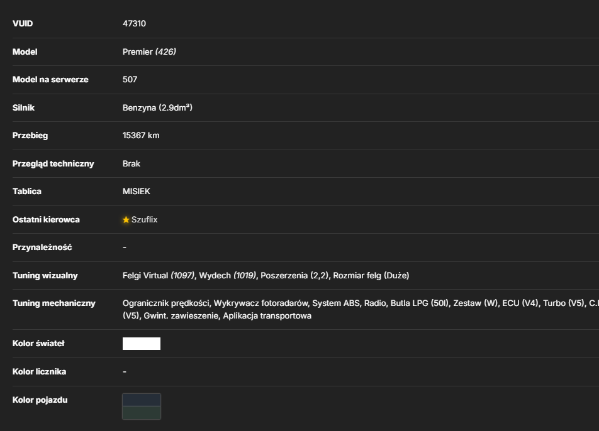This screenshot has width=599, height=431.
Task: Click the Aplikacja transportowa tuning entry
Action: [x=267, y=316]
